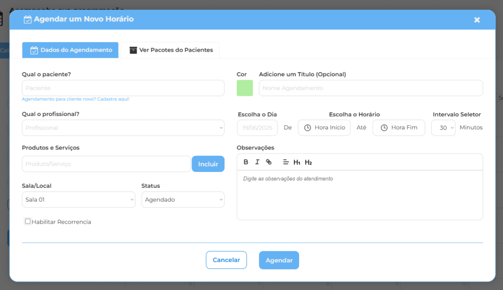
Task: Click the clock icon in Hora Fim
Action: coord(383,128)
